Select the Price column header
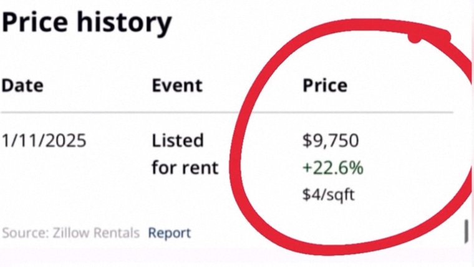This screenshot has width=474, height=267. point(325,85)
